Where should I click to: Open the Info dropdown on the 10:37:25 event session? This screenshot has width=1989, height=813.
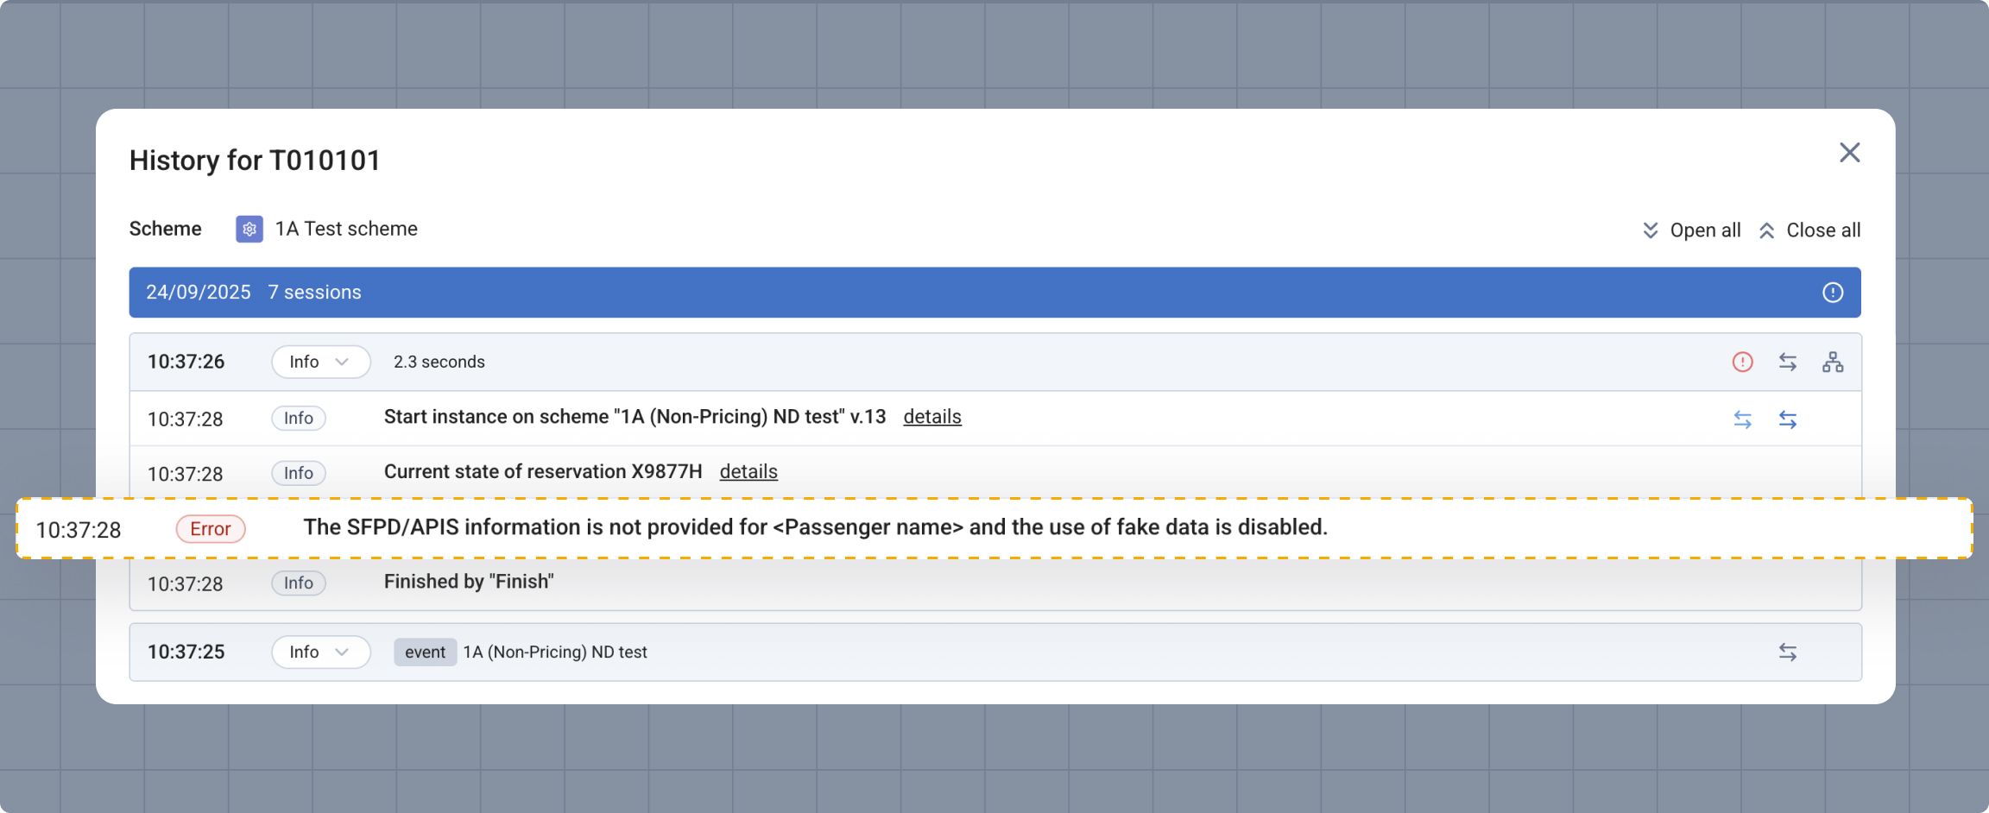coord(320,652)
